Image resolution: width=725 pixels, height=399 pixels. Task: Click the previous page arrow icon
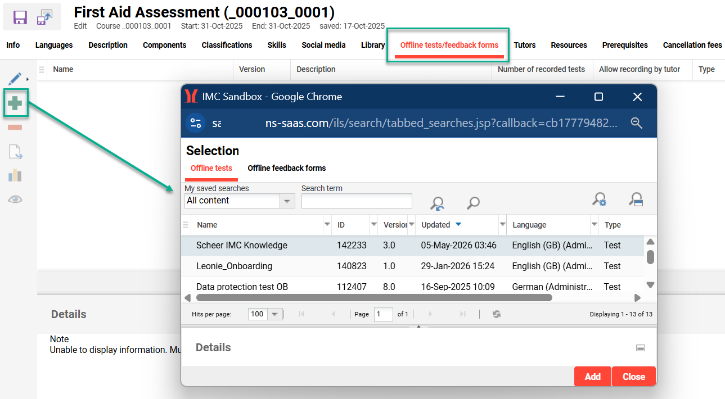pyautogui.click(x=334, y=314)
